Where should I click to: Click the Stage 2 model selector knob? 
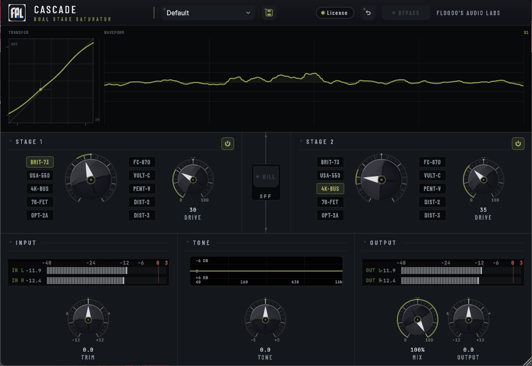point(381,179)
